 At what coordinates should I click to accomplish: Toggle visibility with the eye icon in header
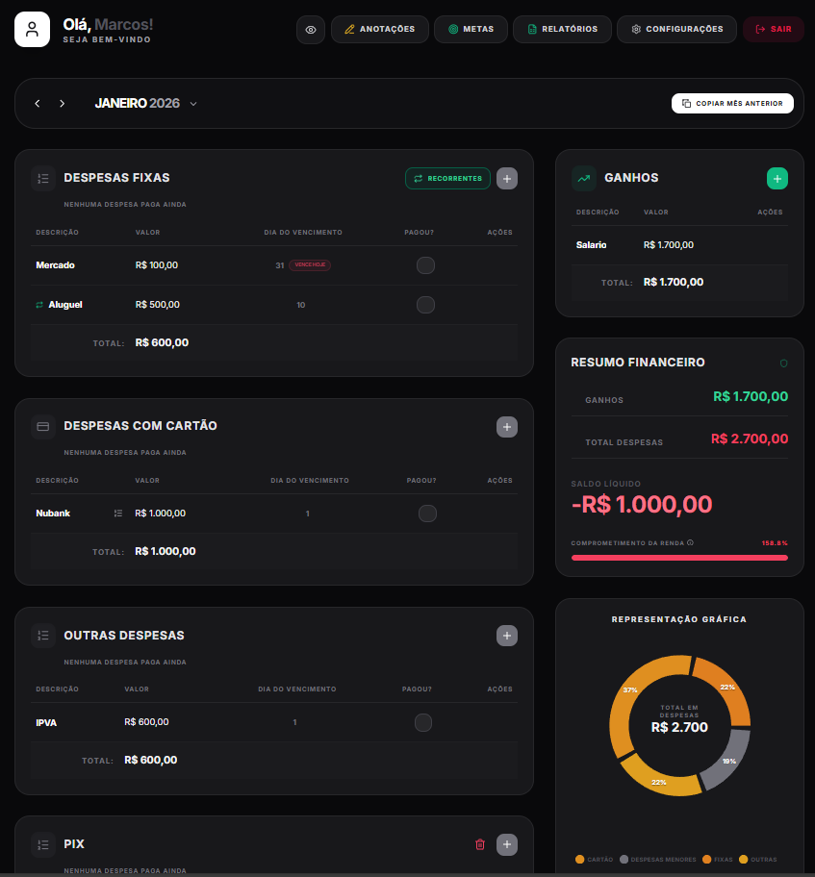310,29
